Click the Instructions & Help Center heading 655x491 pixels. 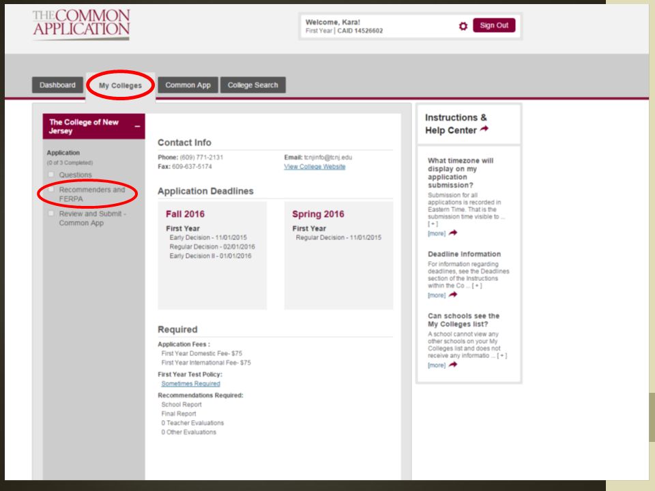coord(456,124)
